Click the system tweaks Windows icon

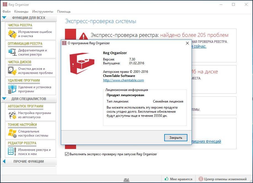tap(12, 133)
